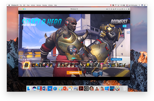154x101 pixels.
Task: Open Internet Explorer in the Dock
Action: point(60,88)
